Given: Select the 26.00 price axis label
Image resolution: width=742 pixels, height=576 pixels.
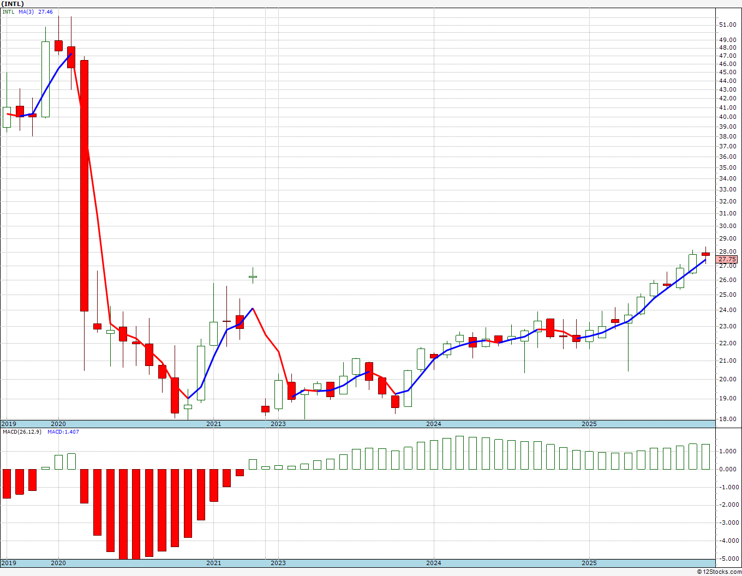Looking at the screenshot, I should tap(727, 280).
